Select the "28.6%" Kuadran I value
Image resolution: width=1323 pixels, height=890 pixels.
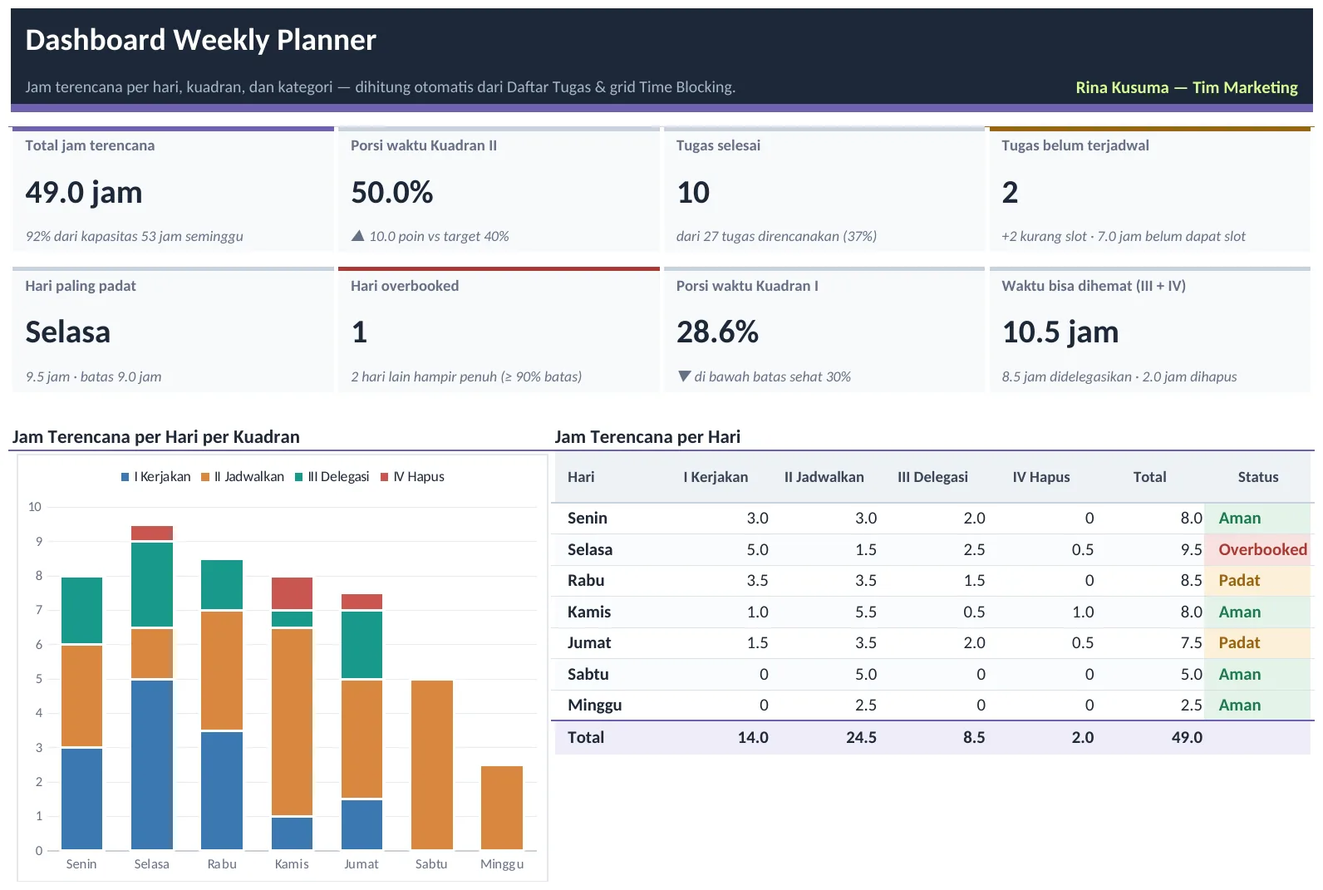tap(717, 332)
